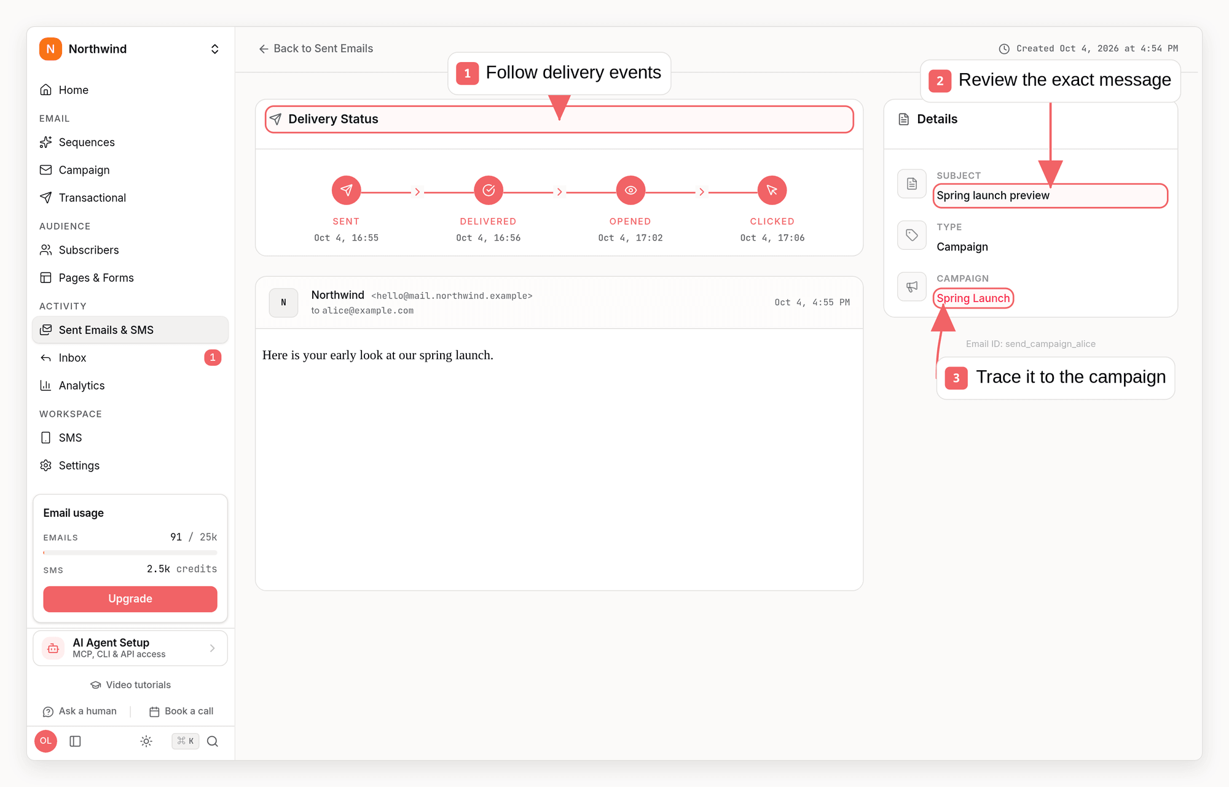This screenshot has width=1229, height=787.
Task: Click the Inbox unread count badge
Action: 213,358
